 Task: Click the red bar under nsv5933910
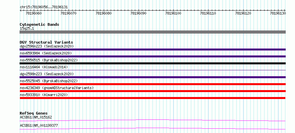click(x=152, y=98)
